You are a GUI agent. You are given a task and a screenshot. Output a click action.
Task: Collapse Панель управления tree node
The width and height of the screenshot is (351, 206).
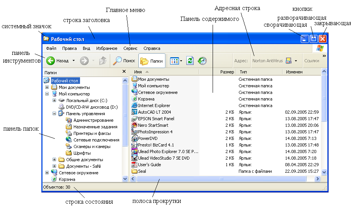point(54,114)
